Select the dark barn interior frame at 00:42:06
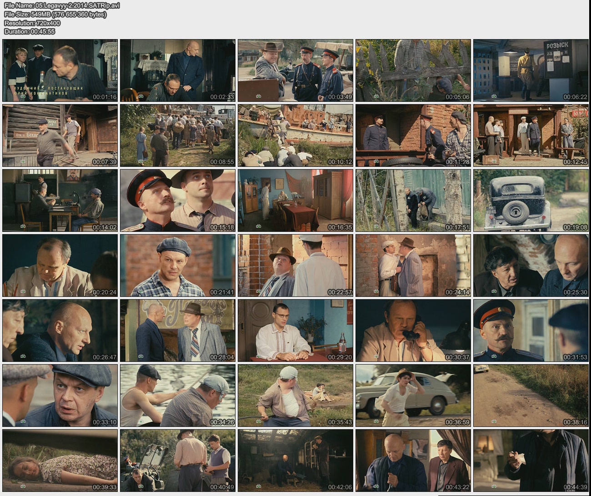The height and width of the screenshot is (496, 591). 295,461
